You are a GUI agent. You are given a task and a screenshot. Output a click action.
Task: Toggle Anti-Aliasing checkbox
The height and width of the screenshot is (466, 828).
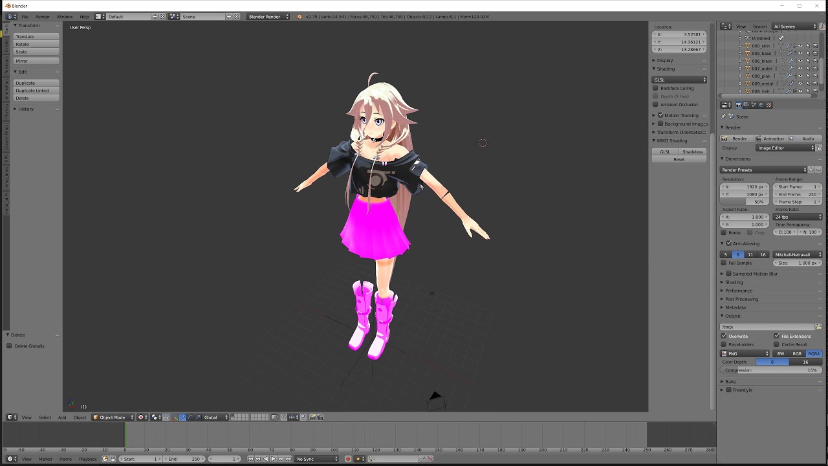[729, 243]
